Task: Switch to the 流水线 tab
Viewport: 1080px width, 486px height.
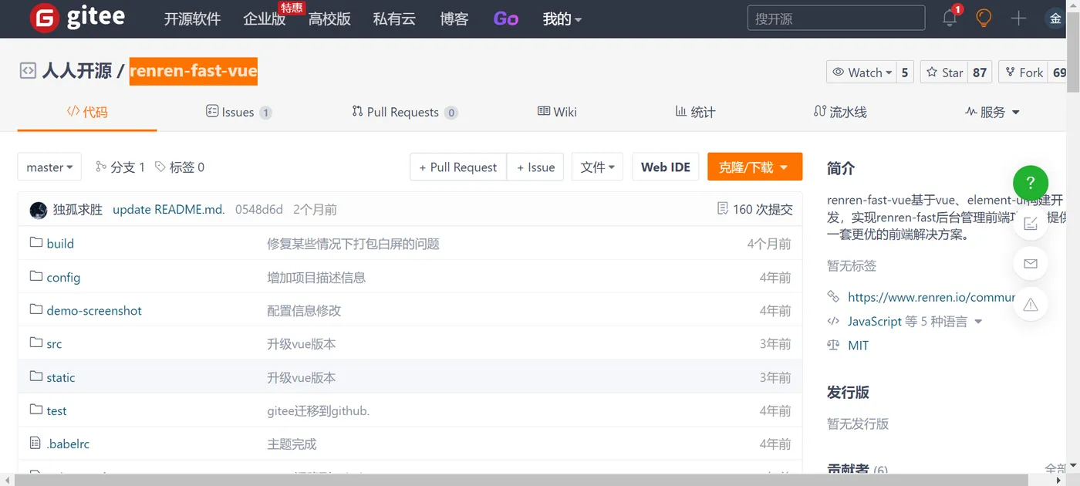Action: click(840, 112)
